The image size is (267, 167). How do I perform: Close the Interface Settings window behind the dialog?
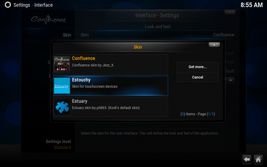pos(230,12)
